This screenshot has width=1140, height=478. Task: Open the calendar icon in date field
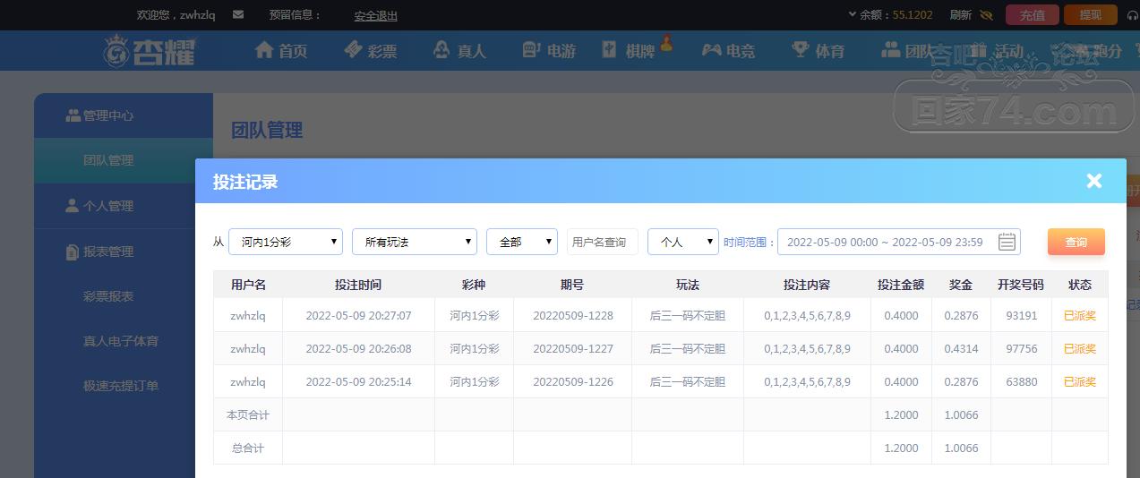click(1007, 242)
